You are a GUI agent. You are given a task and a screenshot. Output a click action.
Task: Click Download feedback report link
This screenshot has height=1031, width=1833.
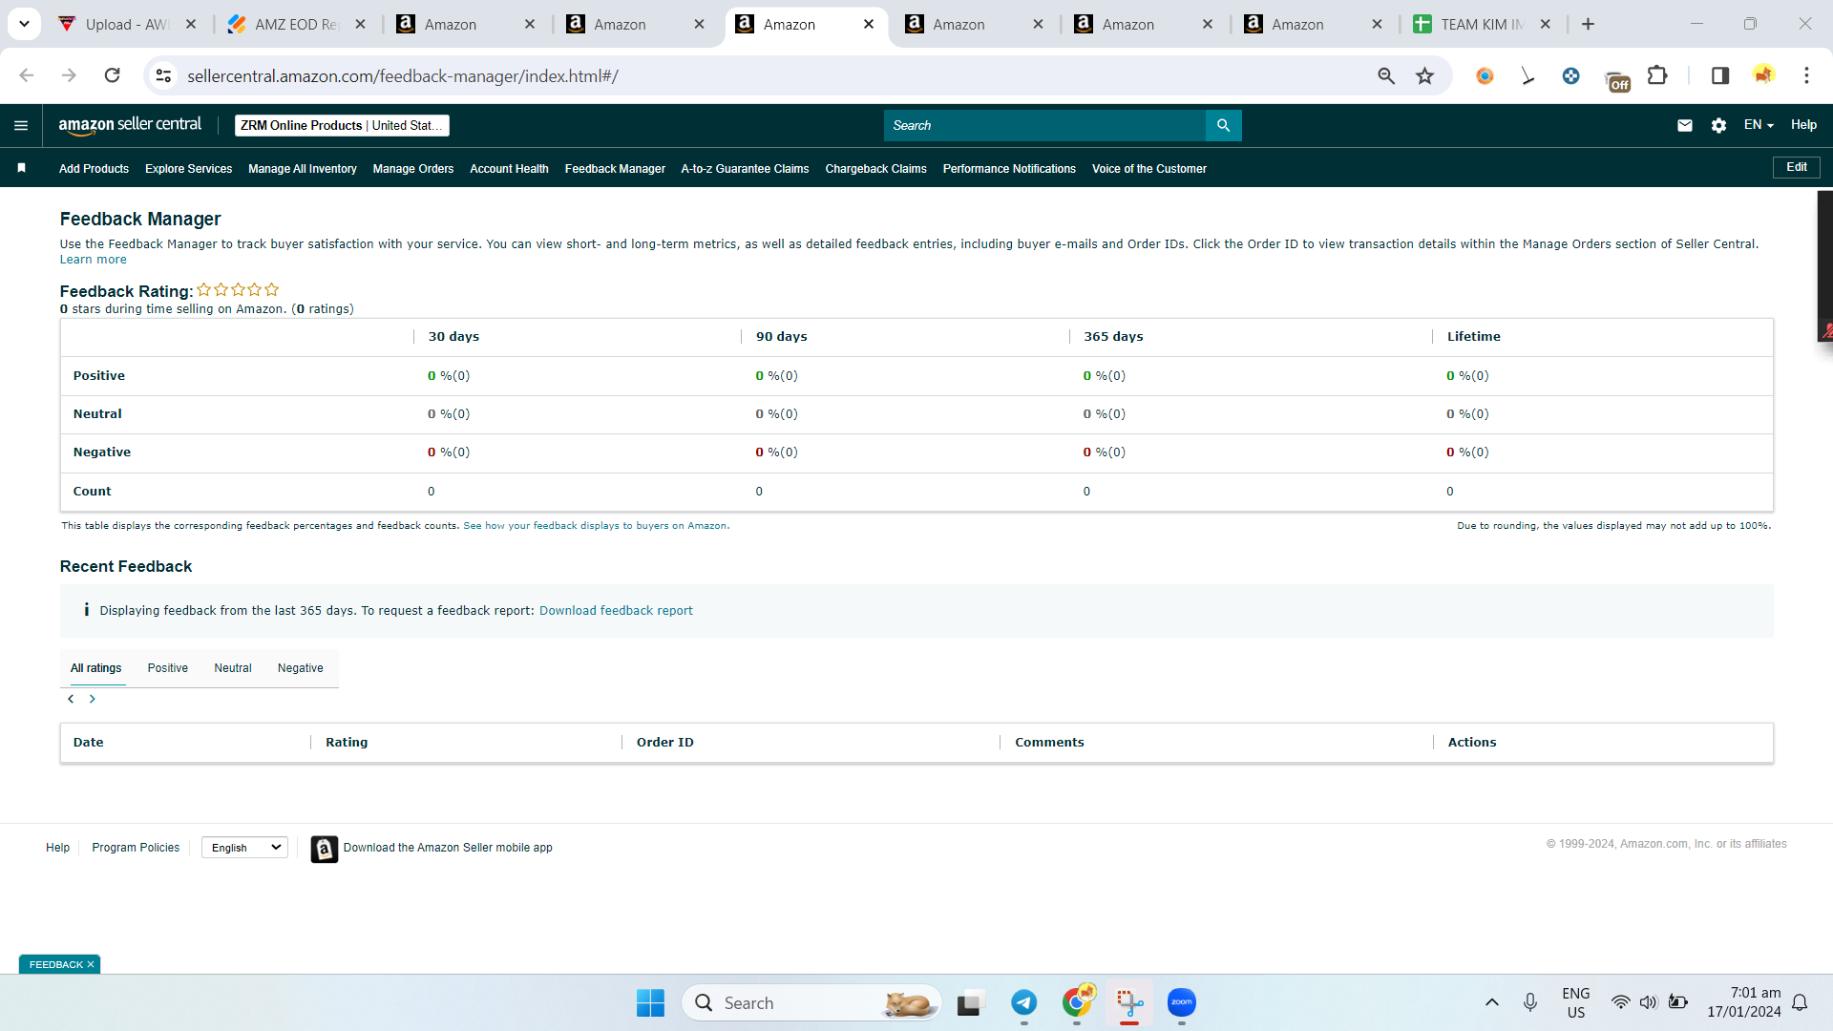tap(616, 611)
